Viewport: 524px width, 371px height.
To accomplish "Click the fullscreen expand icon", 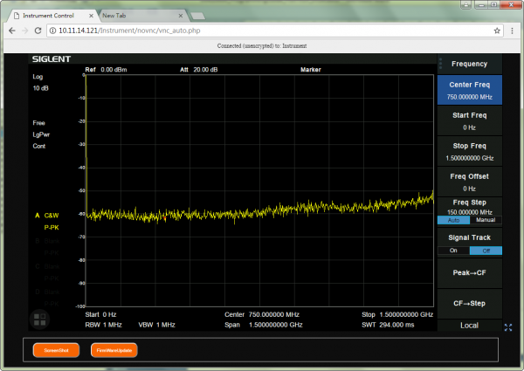I will pos(509,326).
